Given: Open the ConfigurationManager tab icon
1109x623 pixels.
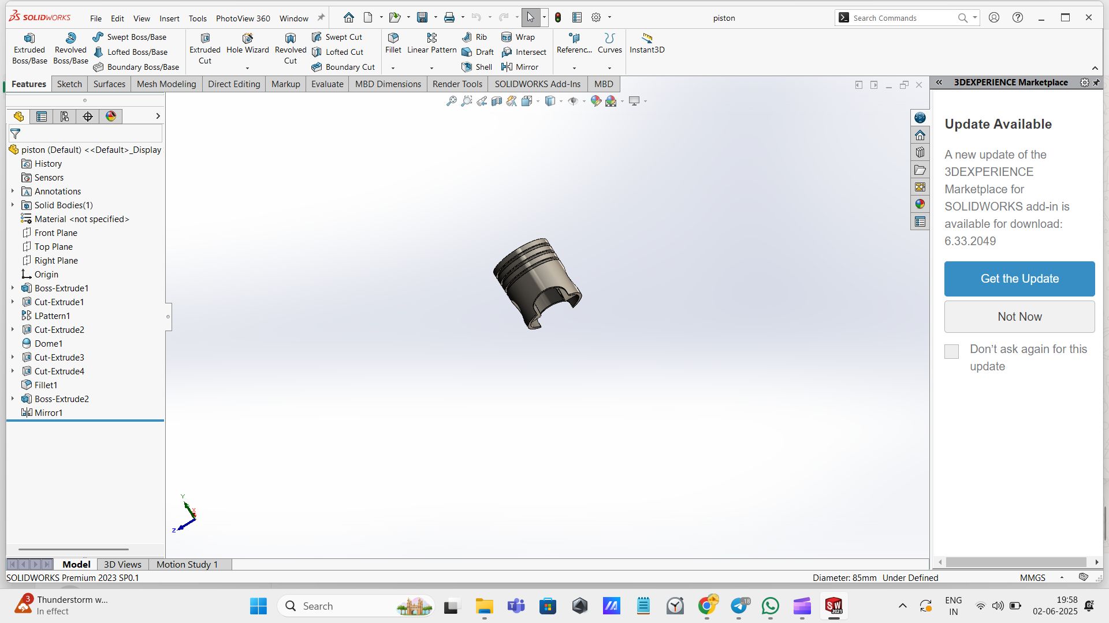Looking at the screenshot, I should coord(65,117).
